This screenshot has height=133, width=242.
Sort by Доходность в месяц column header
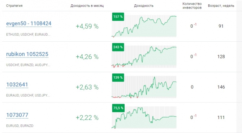(87, 6)
